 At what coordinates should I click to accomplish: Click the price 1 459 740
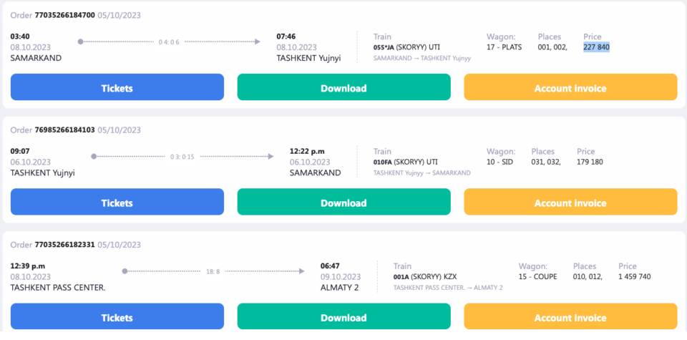(634, 276)
